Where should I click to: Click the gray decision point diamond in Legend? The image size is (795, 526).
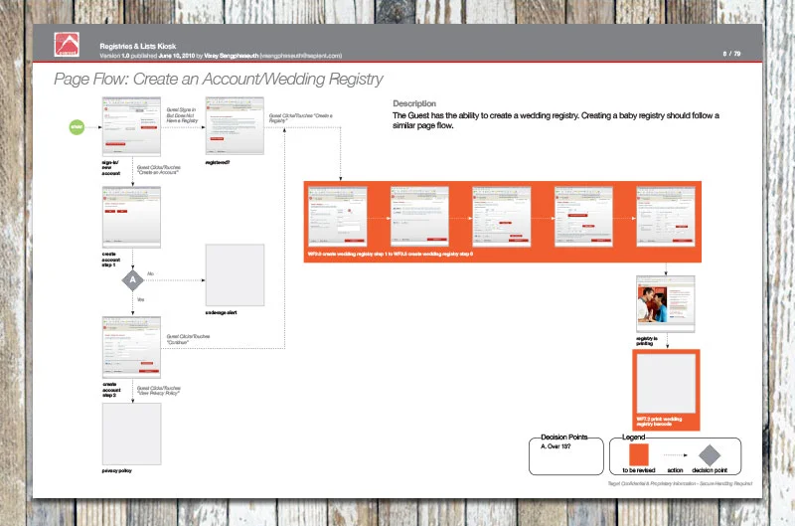(710, 455)
